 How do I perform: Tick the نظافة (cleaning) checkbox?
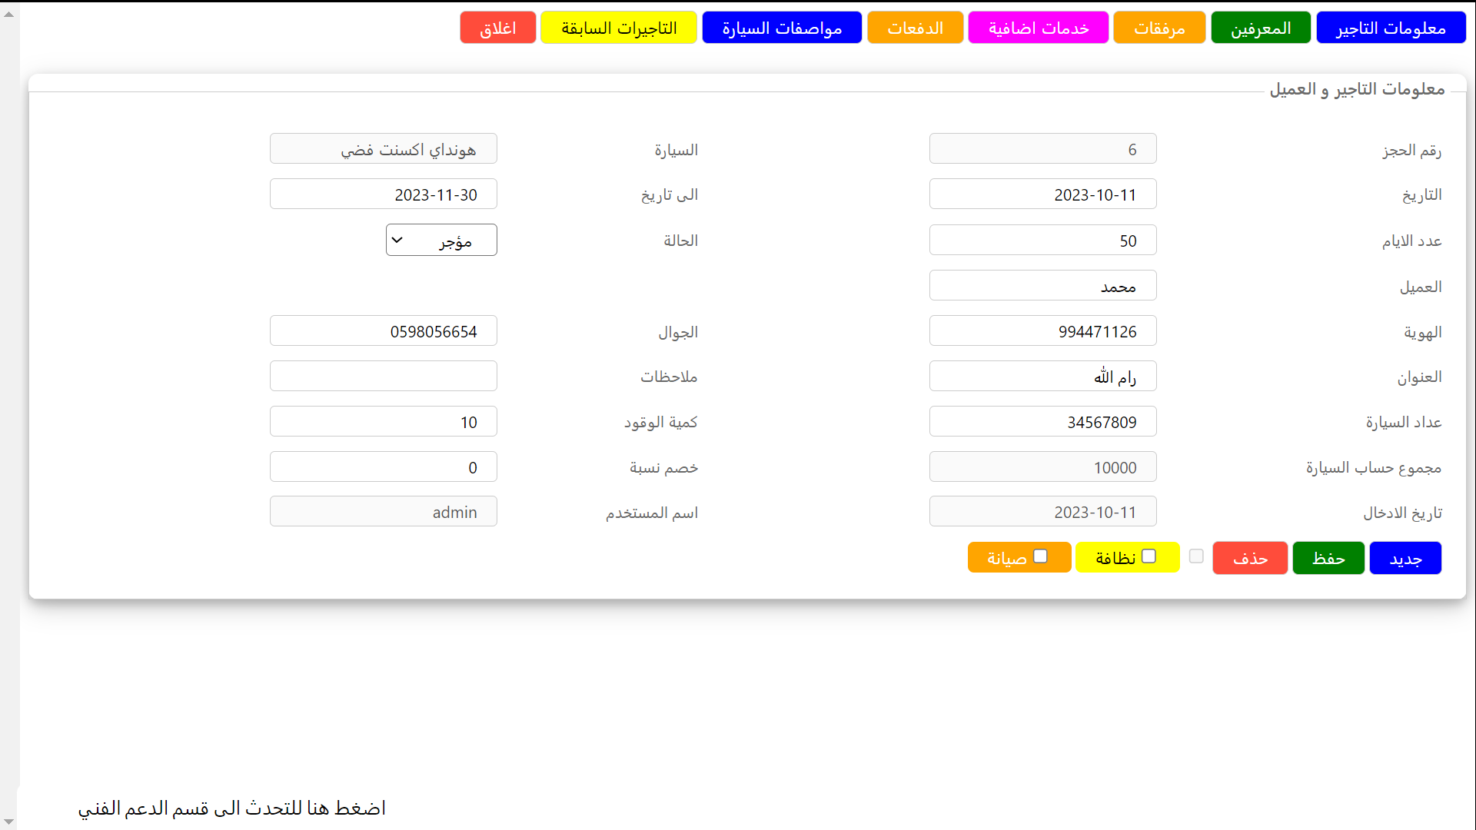tap(1149, 556)
